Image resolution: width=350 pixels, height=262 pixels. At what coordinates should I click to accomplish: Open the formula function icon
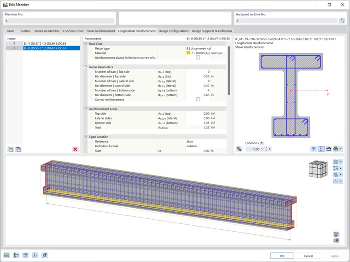(x=44, y=255)
